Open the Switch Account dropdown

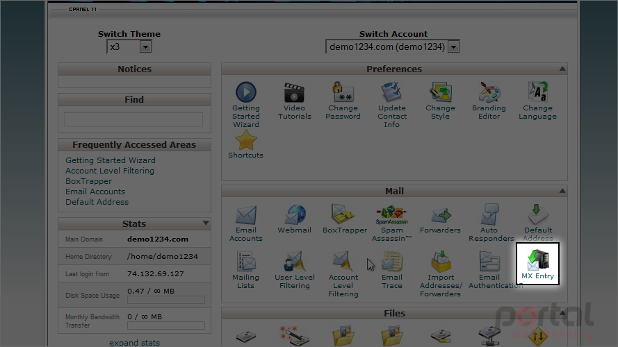393,46
